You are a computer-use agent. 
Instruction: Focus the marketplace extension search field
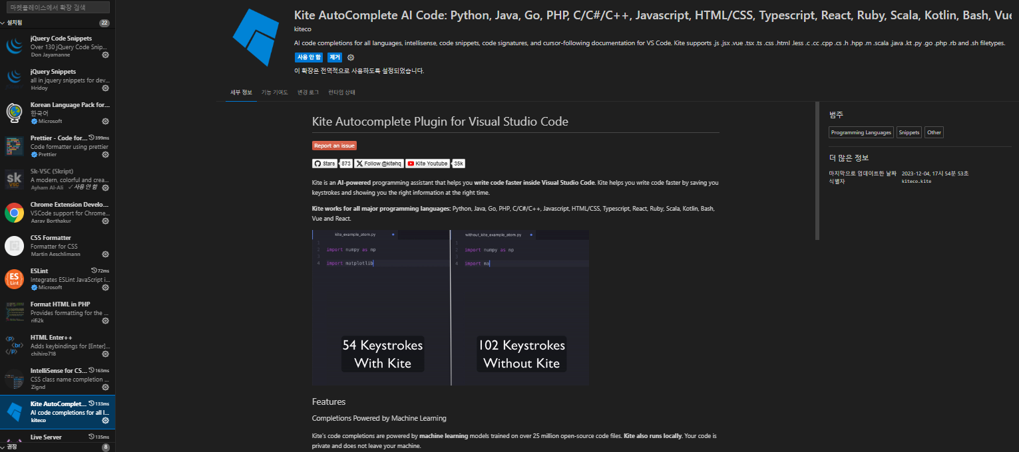57,7
